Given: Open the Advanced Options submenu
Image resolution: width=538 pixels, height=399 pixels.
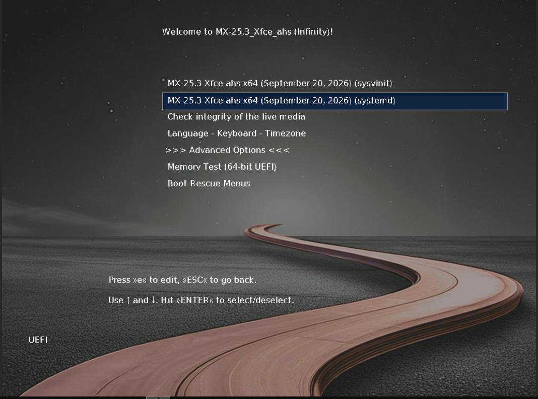Looking at the screenshot, I should [x=227, y=150].
